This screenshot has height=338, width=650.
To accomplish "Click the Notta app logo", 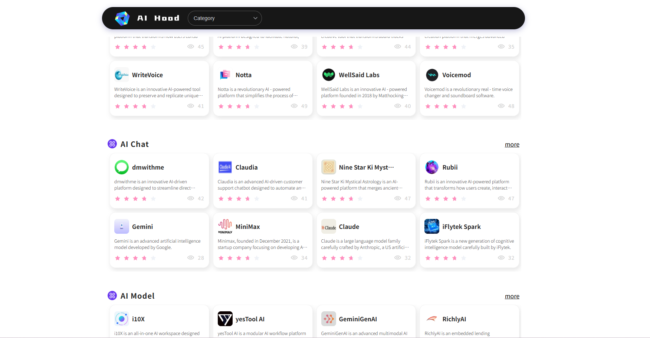I will (224, 75).
